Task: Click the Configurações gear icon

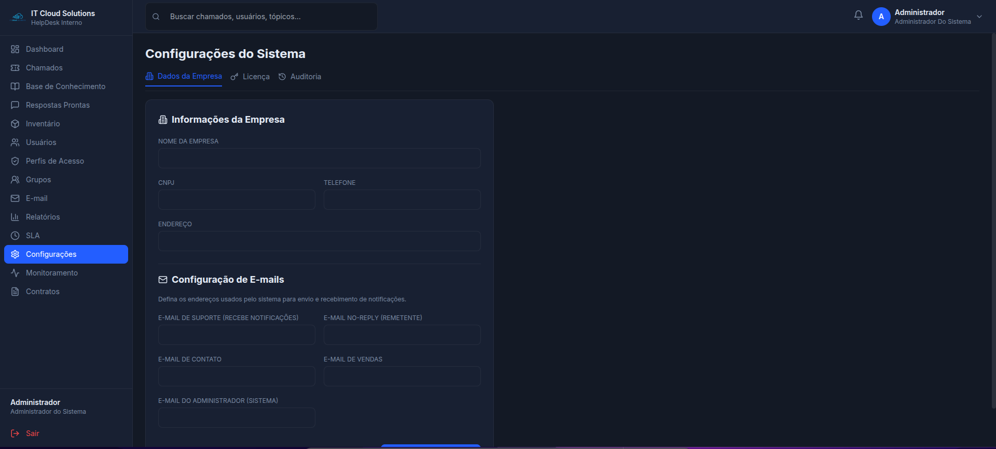Action: click(x=15, y=254)
